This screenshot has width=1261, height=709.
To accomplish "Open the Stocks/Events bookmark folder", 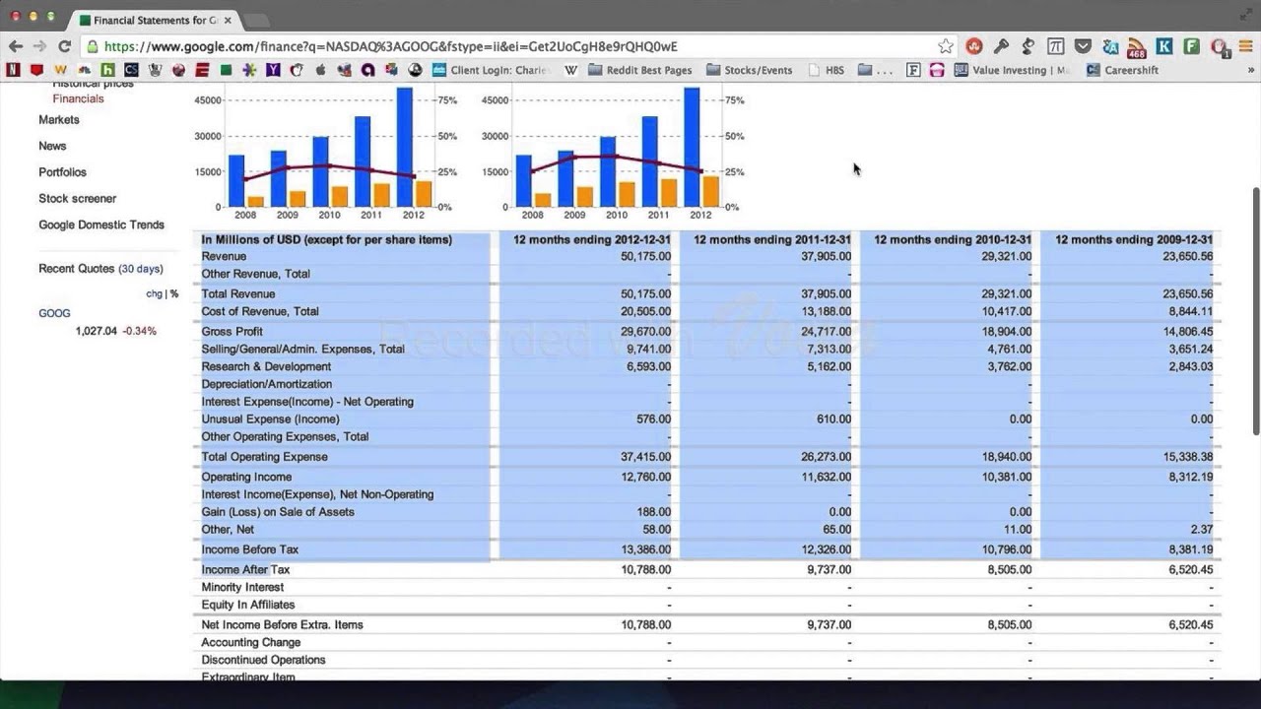I will tap(749, 70).
